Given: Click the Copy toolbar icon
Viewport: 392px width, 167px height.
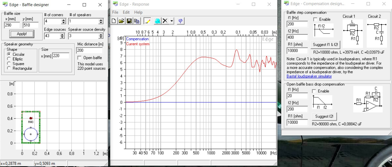Looking at the screenshot, I should (x=137, y=21).
